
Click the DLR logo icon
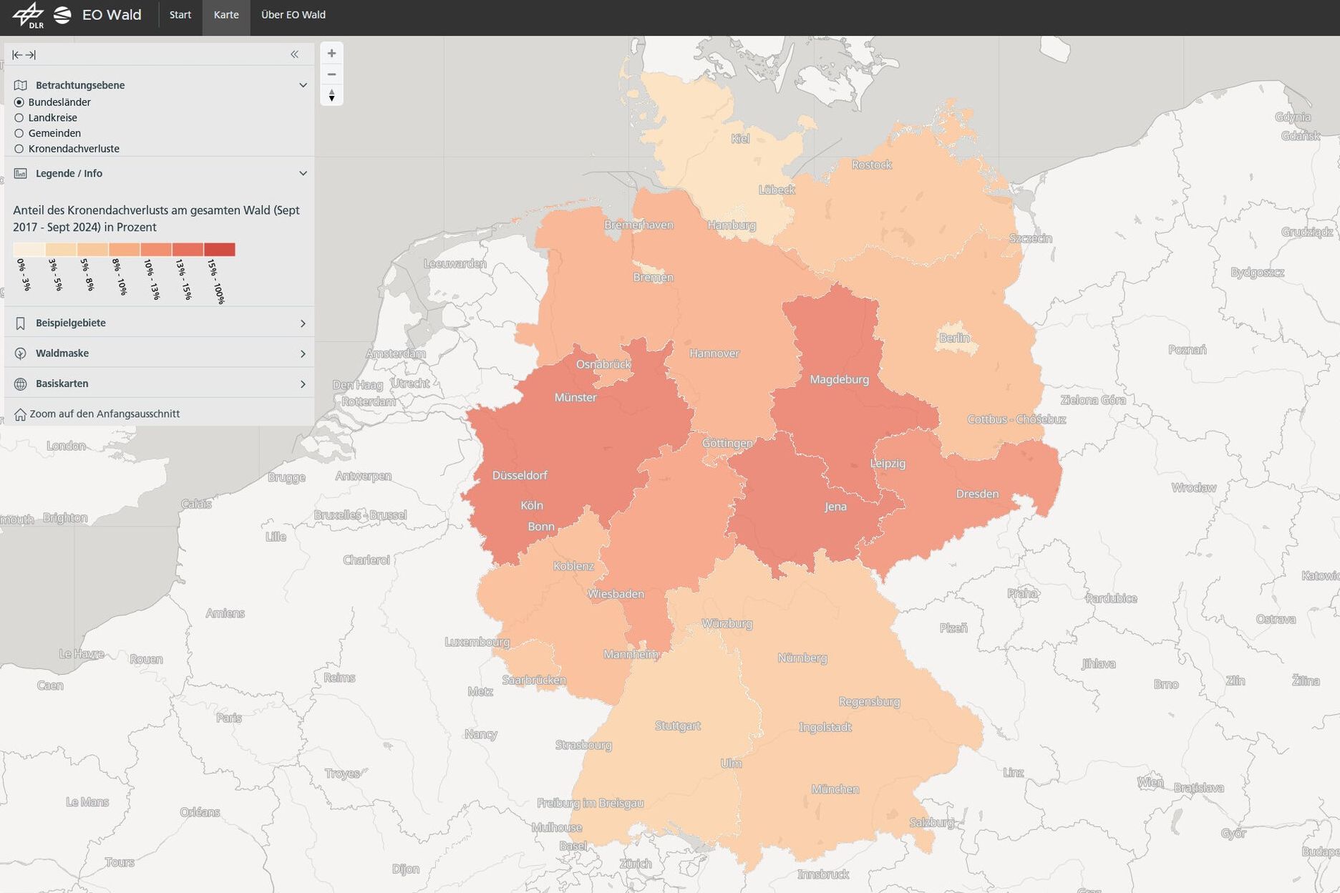(29, 15)
